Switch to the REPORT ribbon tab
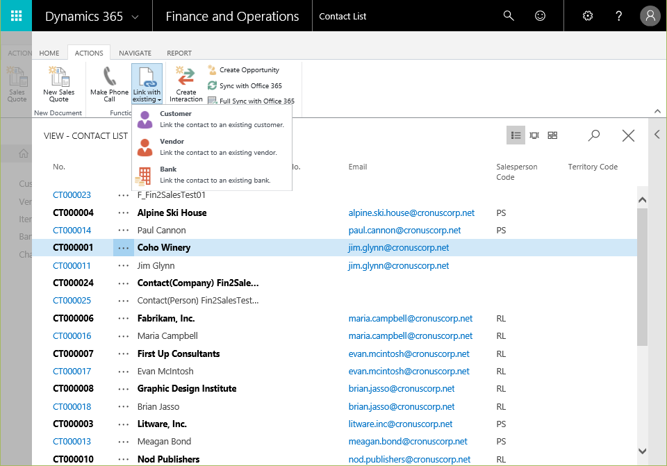Screen dimensions: 667x466 coord(179,53)
